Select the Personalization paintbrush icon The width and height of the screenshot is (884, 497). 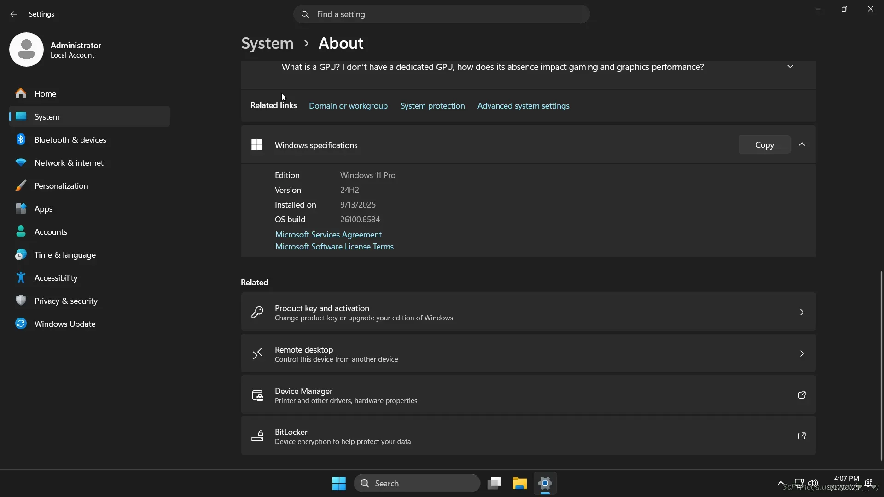[21, 185]
